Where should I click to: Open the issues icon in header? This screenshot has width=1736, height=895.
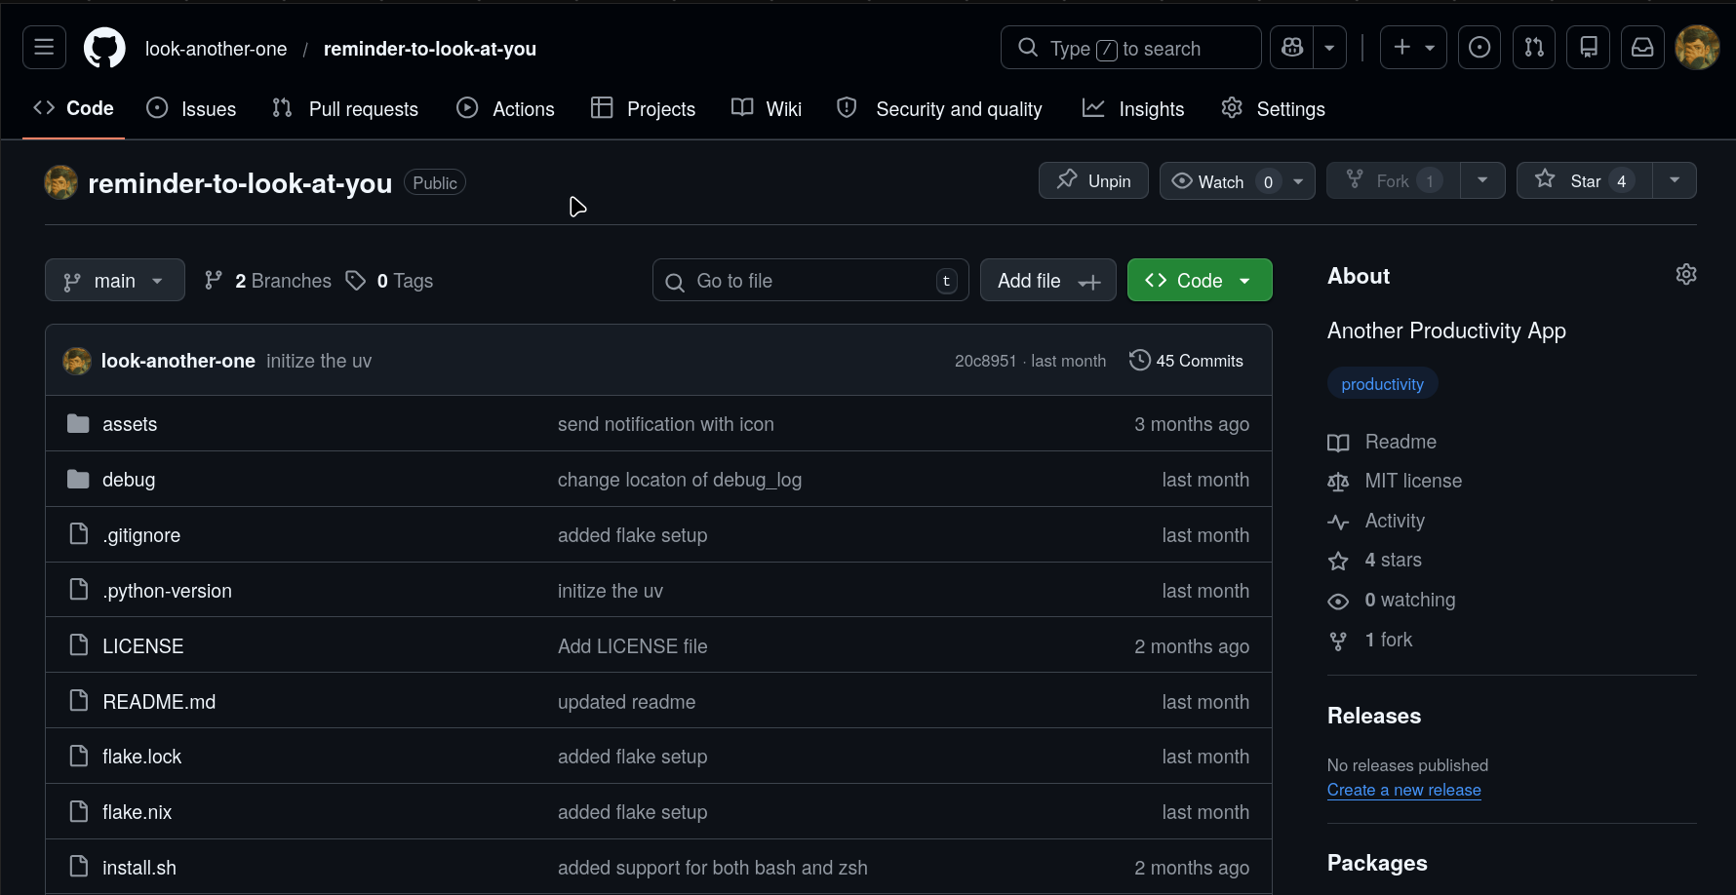[x=1479, y=48]
